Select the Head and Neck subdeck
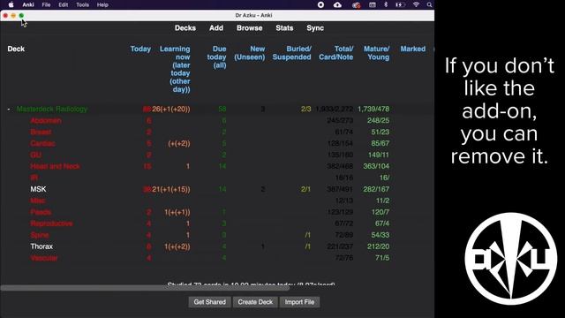565x318 pixels. click(x=55, y=166)
